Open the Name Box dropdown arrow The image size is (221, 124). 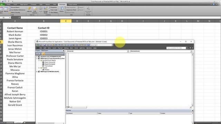click(10, 18)
